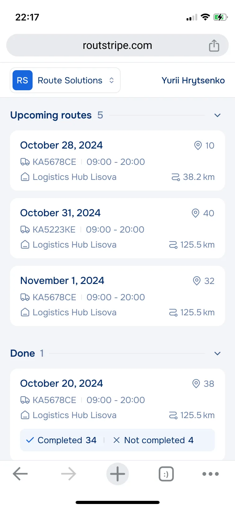The height and width of the screenshot is (509, 235).
Task: Tap the routstripe.com address field
Action: pyautogui.click(x=118, y=45)
